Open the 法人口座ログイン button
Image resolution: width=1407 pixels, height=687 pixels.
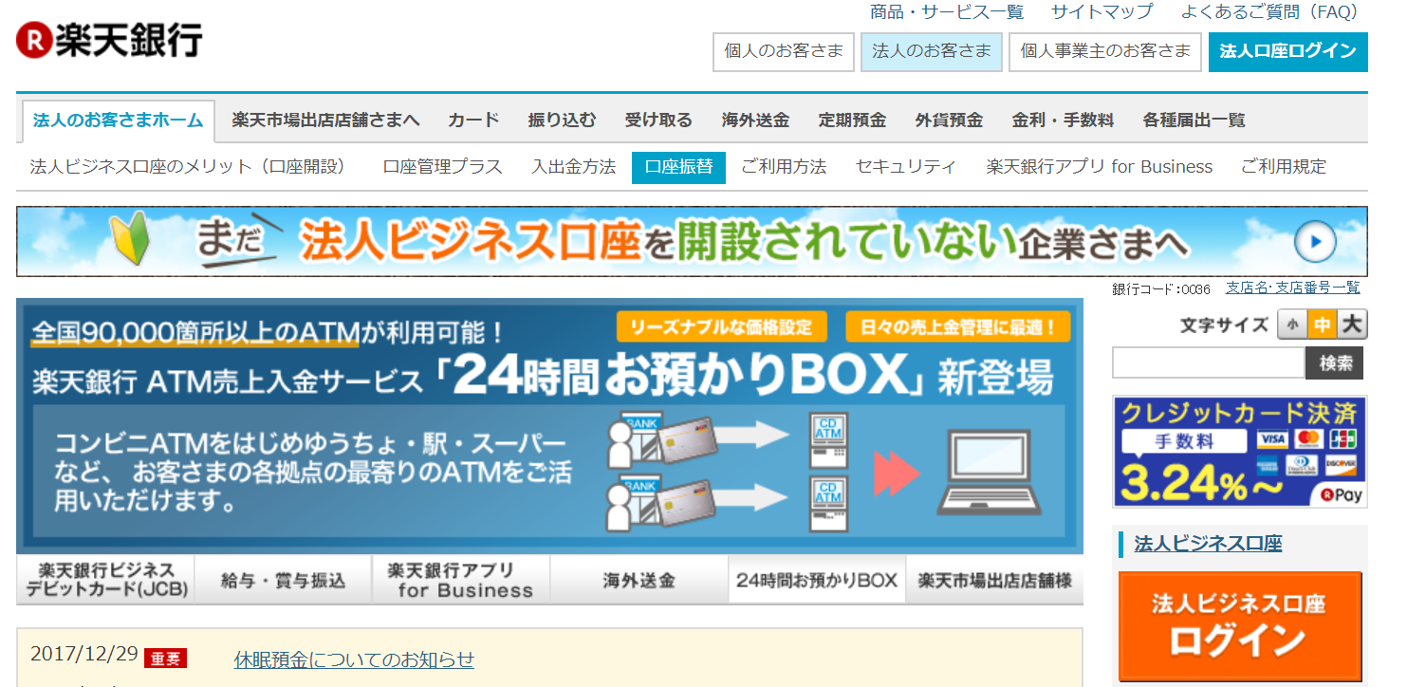pyautogui.click(x=1287, y=52)
